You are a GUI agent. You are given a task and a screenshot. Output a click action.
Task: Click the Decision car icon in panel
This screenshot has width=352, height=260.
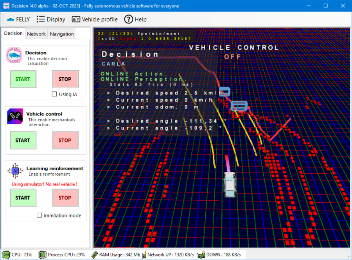[x=14, y=55]
